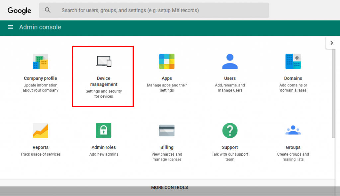
Task: Open the Company profile buildings icon
Action: (41, 62)
